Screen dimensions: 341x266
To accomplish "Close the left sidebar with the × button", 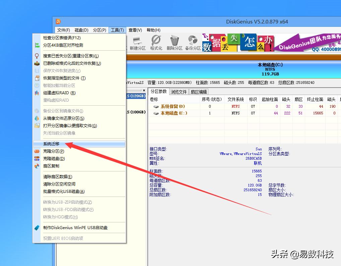I will coord(144,90).
